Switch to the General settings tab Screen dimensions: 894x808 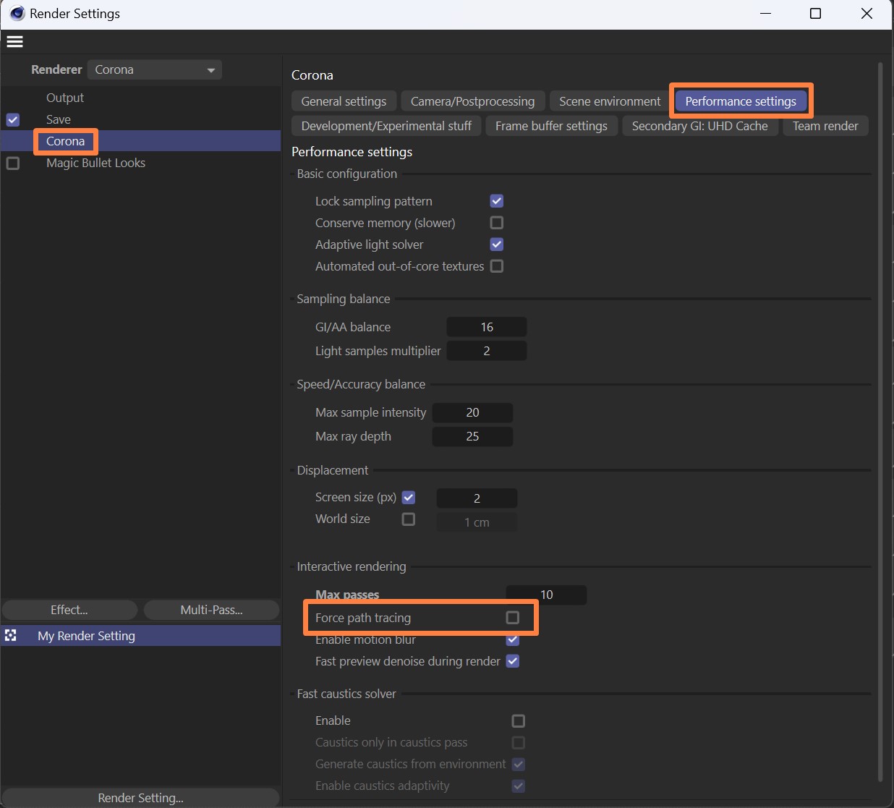click(x=344, y=101)
